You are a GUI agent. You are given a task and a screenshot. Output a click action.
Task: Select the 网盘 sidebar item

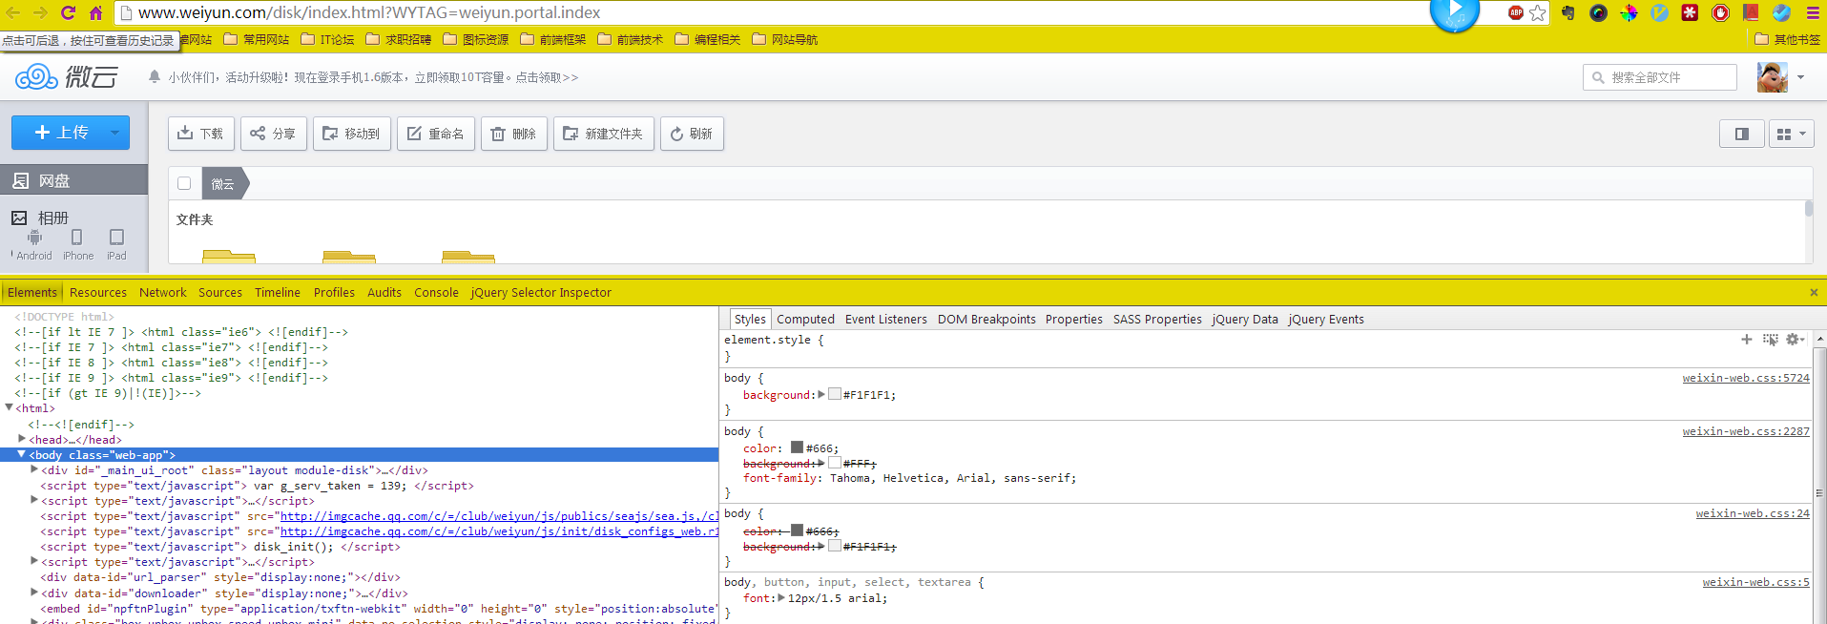(x=73, y=180)
